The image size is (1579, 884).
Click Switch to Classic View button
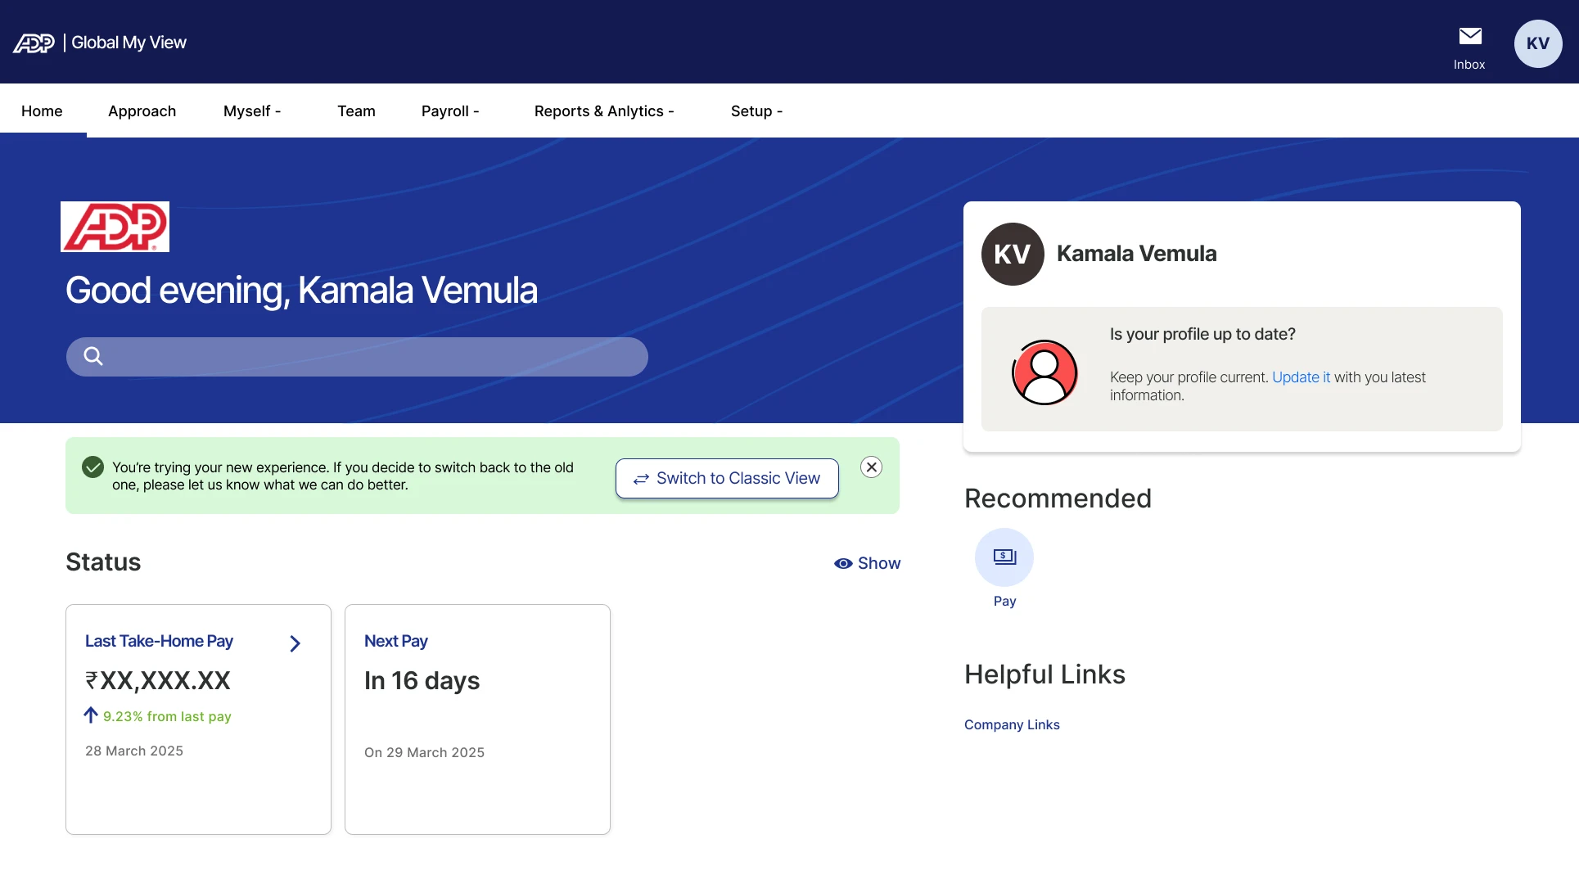pyautogui.click(x=727, y=478)
